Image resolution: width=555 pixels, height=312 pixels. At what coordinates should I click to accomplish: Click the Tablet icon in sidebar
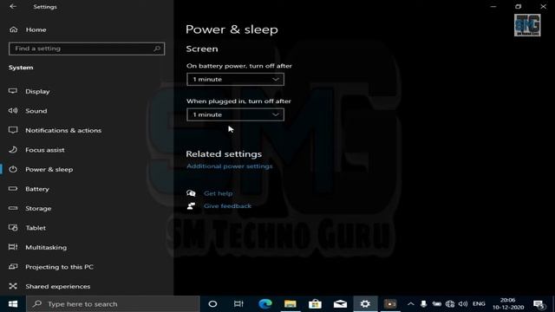click(x=13, y=227)
